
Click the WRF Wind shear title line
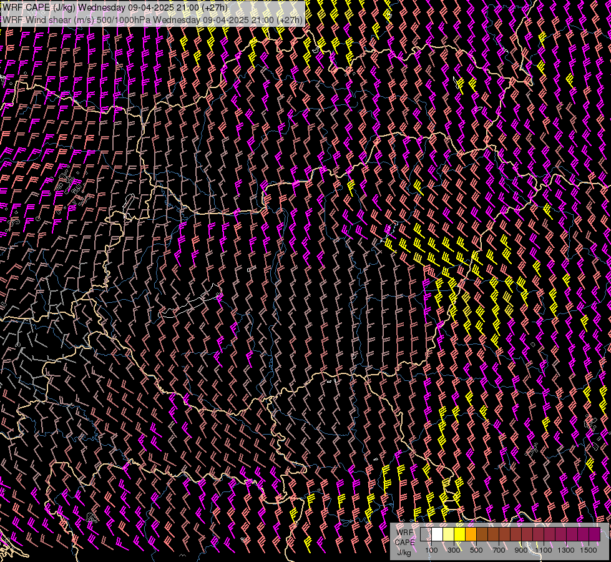point(153,19)
